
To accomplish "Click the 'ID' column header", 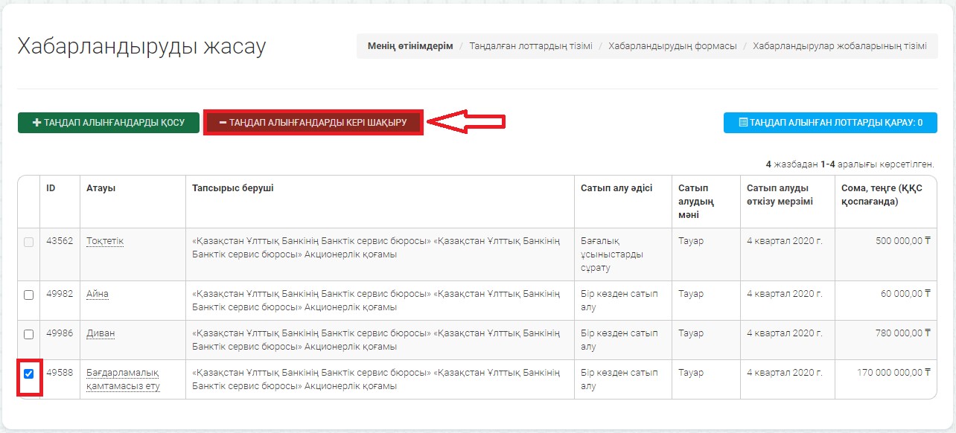I will click(51, 188).
